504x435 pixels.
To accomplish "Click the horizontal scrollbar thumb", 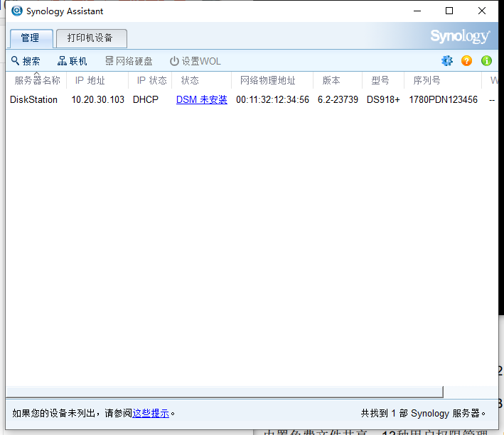I will [x=225, y=392].
